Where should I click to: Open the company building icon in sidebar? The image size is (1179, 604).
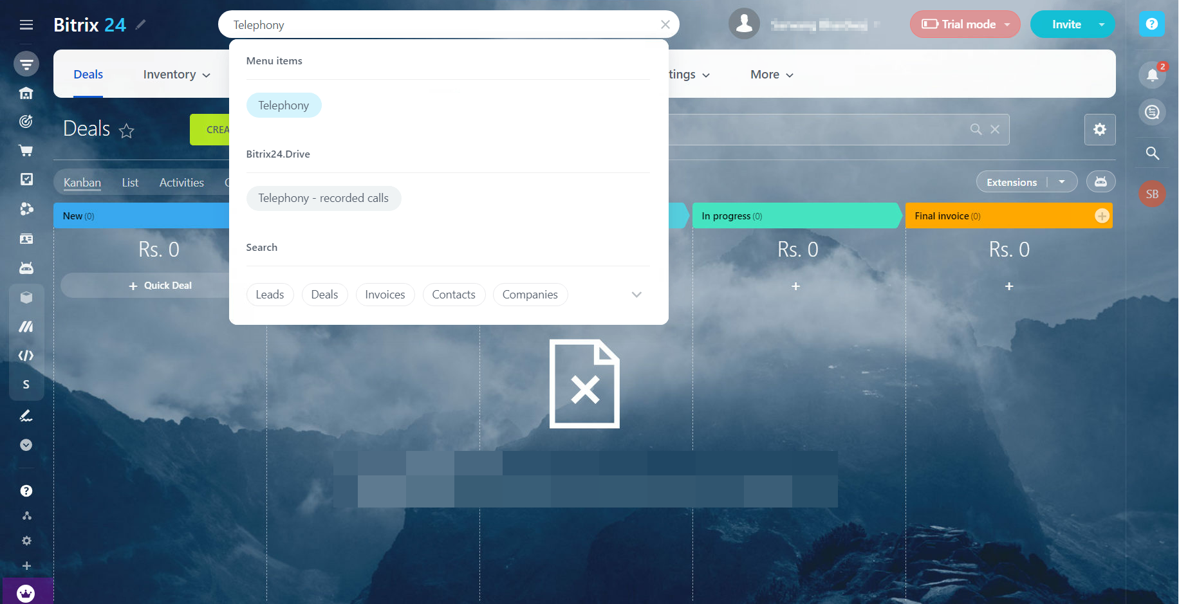click(26, 93)
